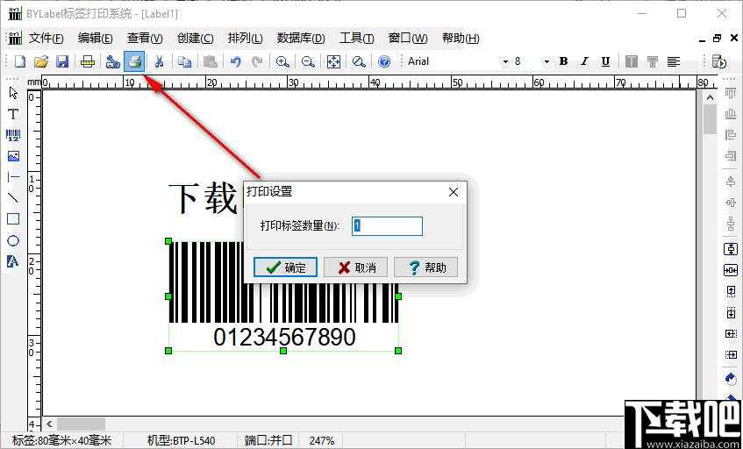
Task: Open the Arial font dropdown
Action: click(x=505, y=62)
